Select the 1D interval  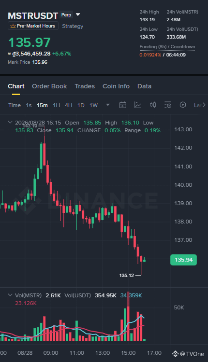click(81, 105)
